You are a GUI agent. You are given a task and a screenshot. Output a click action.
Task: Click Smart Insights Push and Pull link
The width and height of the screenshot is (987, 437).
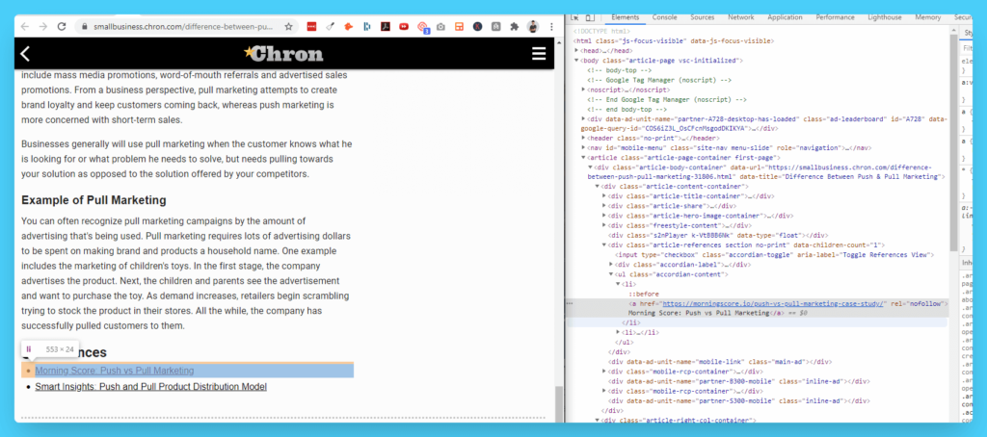point(150,387)
